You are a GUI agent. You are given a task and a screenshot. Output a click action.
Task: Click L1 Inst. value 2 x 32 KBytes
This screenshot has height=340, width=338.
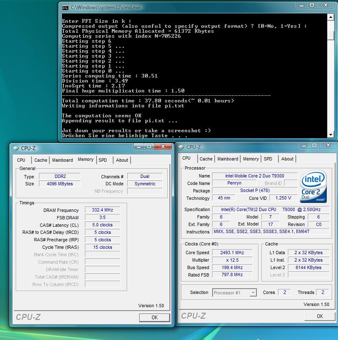308,260
